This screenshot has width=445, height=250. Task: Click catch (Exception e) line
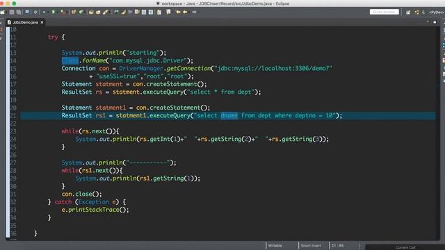point(87,202)
